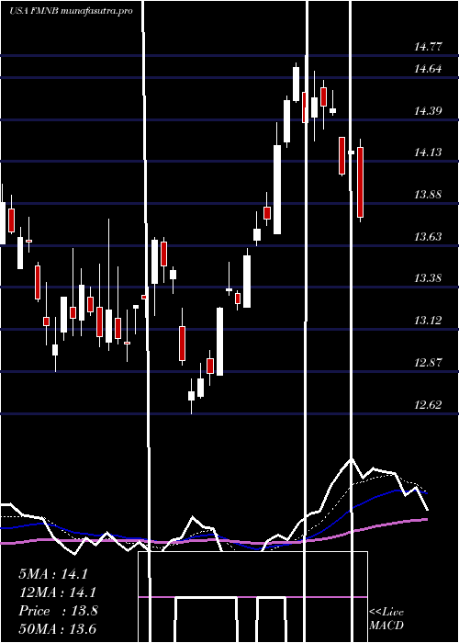Click the 12.87 price level label
Image resolution: width=459 pixels, height=643 pixels.
428,363
